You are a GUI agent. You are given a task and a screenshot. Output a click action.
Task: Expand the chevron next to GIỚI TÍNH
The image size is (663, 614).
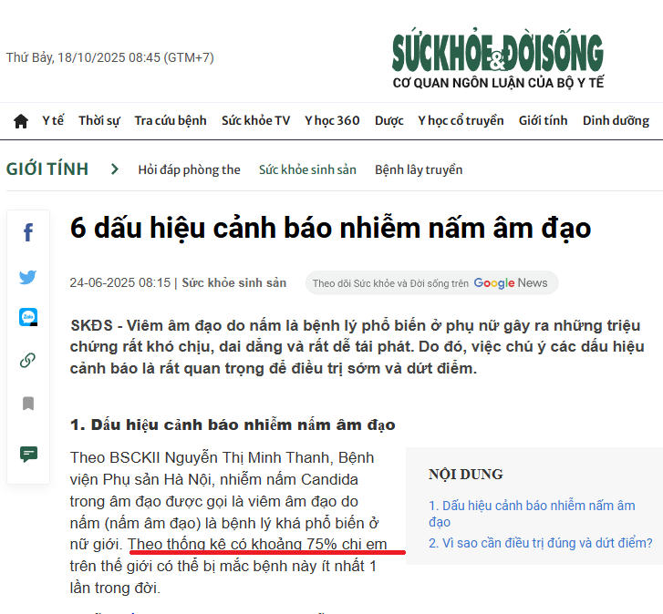[x=115, y=169]
